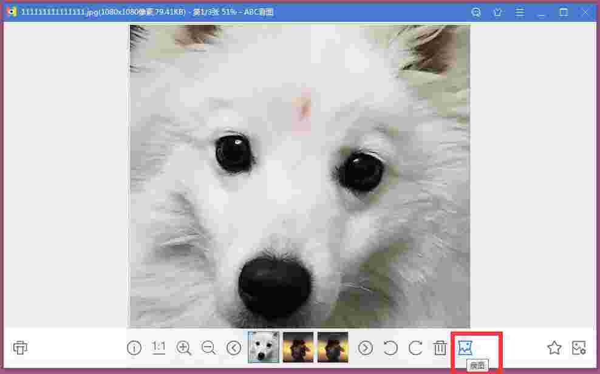Viewport: 600px width, 374px height.
Task: Toggle the favorite star for this image
Action: [554, 347]
